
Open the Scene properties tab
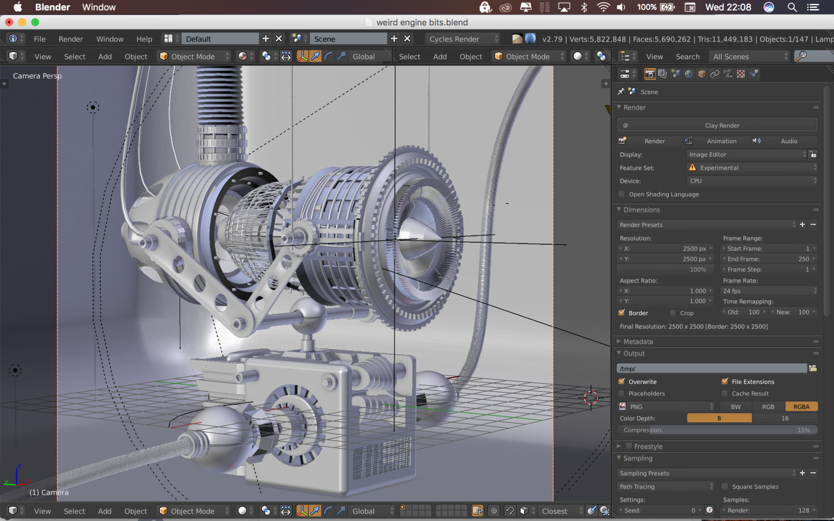click(676, 74)
